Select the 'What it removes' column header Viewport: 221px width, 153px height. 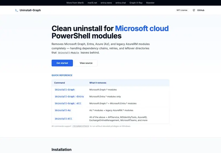point(98,83)
